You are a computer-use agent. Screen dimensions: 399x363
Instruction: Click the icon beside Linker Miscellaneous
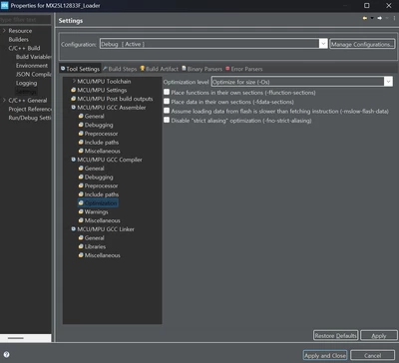click(81, 255)
